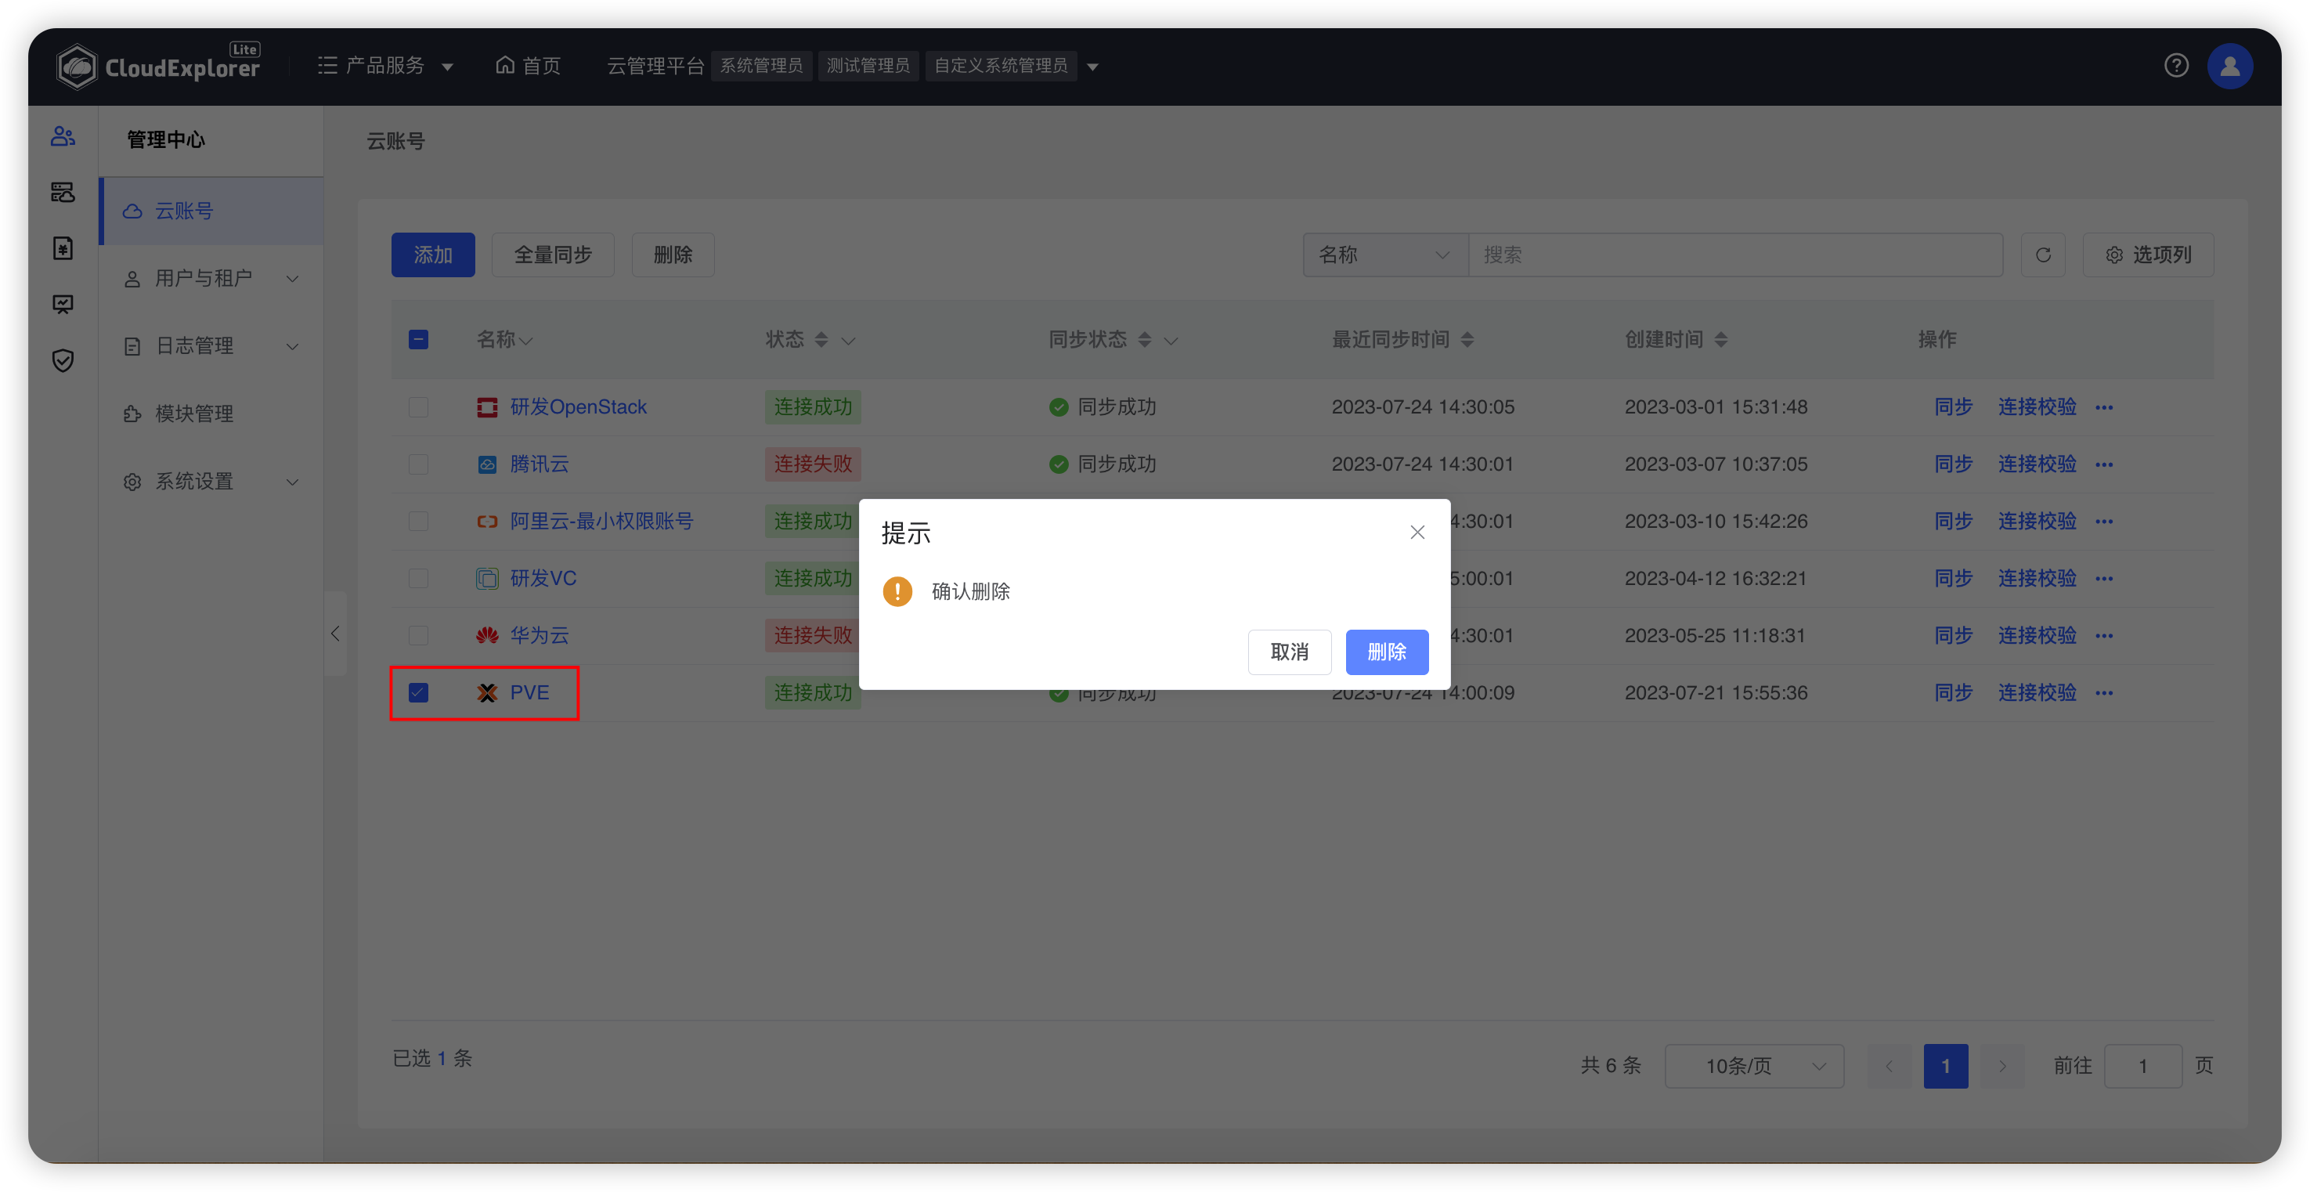Check the 阿里云-最小权限账号 row checkbox

418,521
